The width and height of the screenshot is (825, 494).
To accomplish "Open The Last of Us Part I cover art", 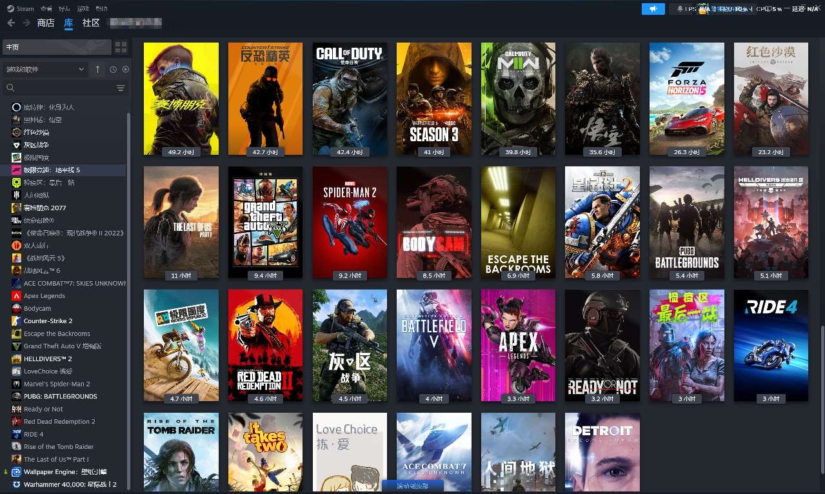I will coord(181,222).
